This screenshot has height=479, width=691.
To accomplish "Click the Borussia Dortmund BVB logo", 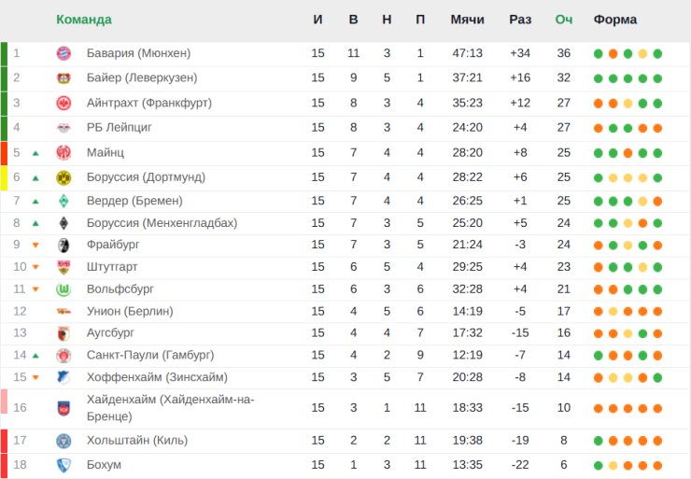I will (x=63, y=177).
